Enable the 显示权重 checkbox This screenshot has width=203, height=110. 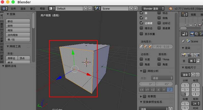[141, 34]
